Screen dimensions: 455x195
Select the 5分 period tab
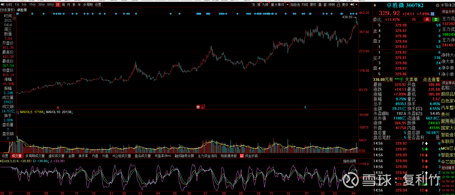click(24, 5)
